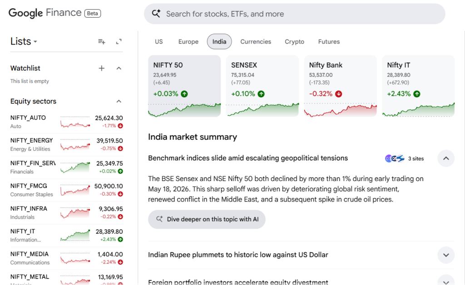This screenshot has width=465, height=285.
Task: Open the Nifty IT index card
Action: coord(418,86)
